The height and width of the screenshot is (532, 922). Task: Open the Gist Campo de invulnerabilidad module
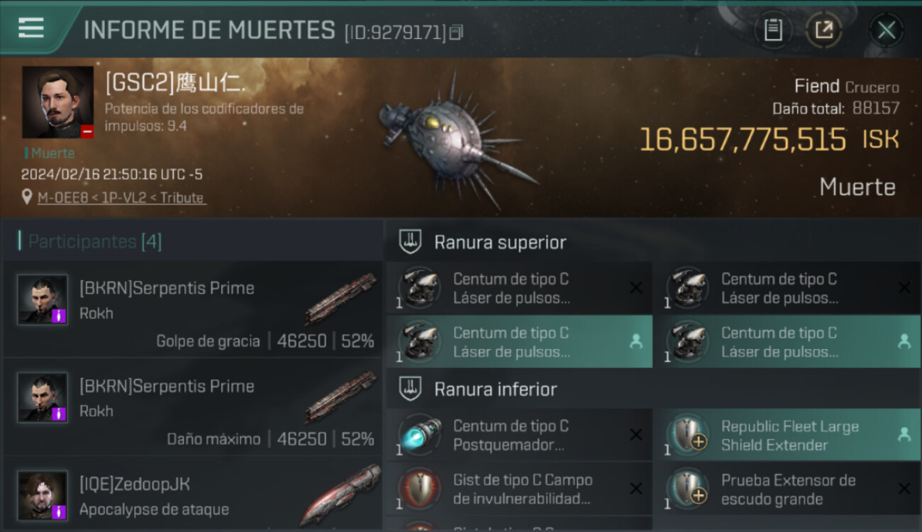pyautogui.click(x=519, y=489)
